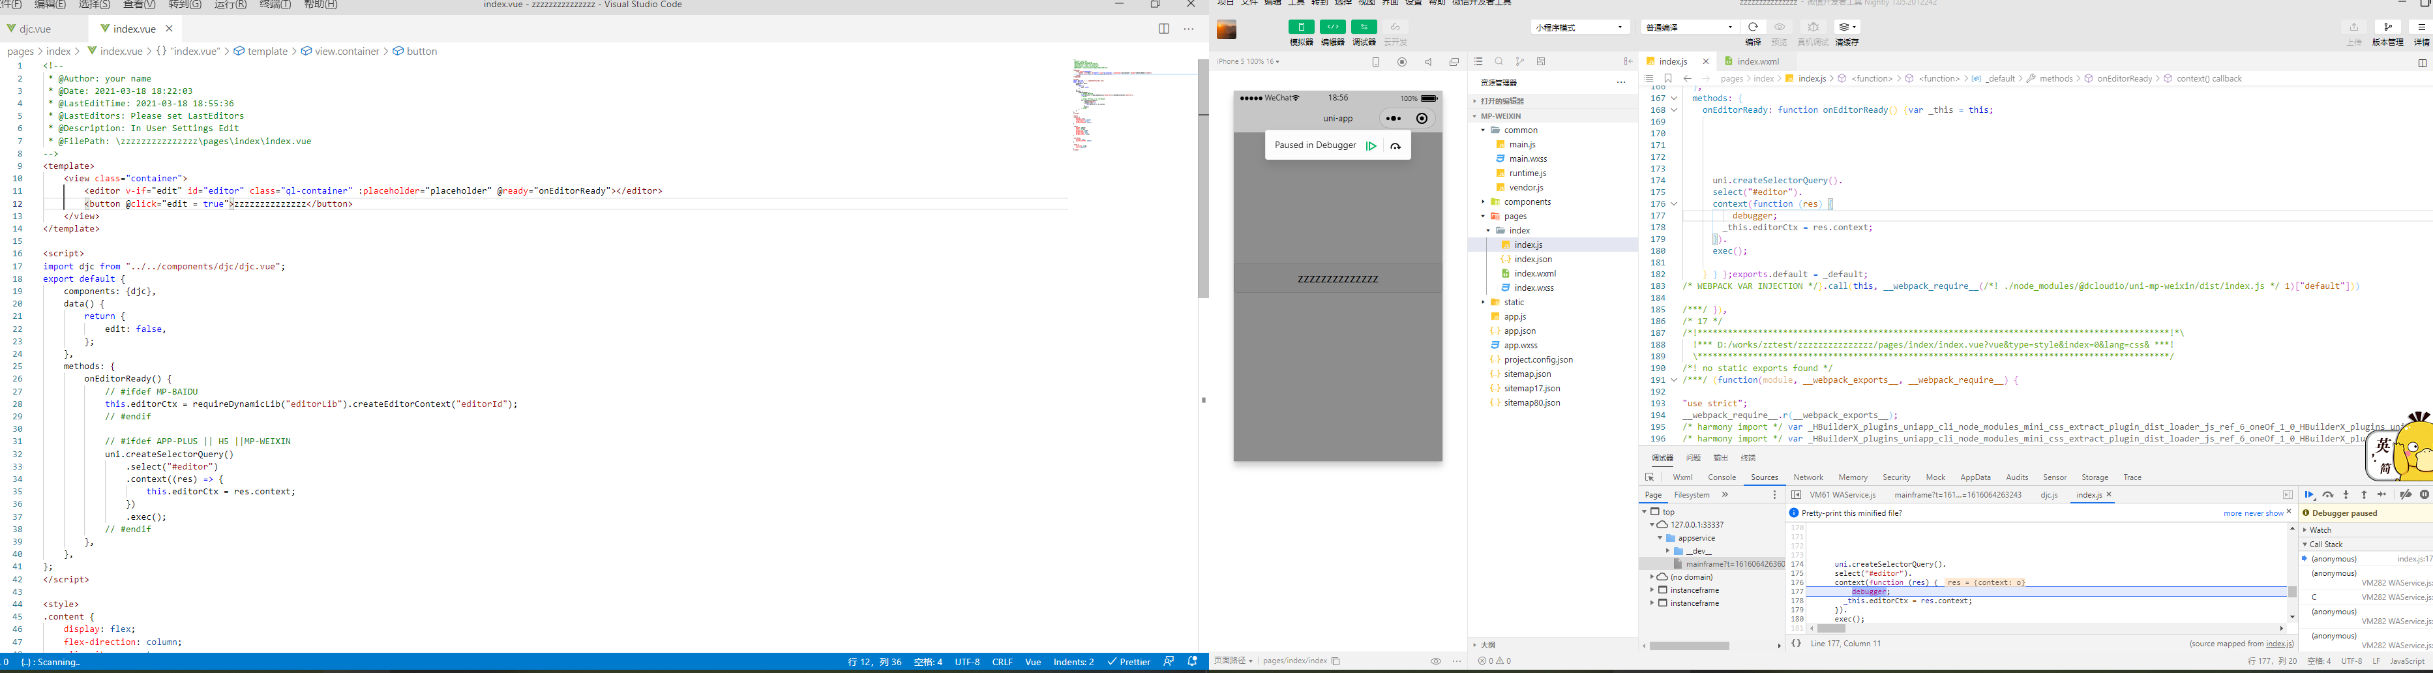Select index.wxss in file tree
Screen dimensions: 2433x673
[1553, 288]
